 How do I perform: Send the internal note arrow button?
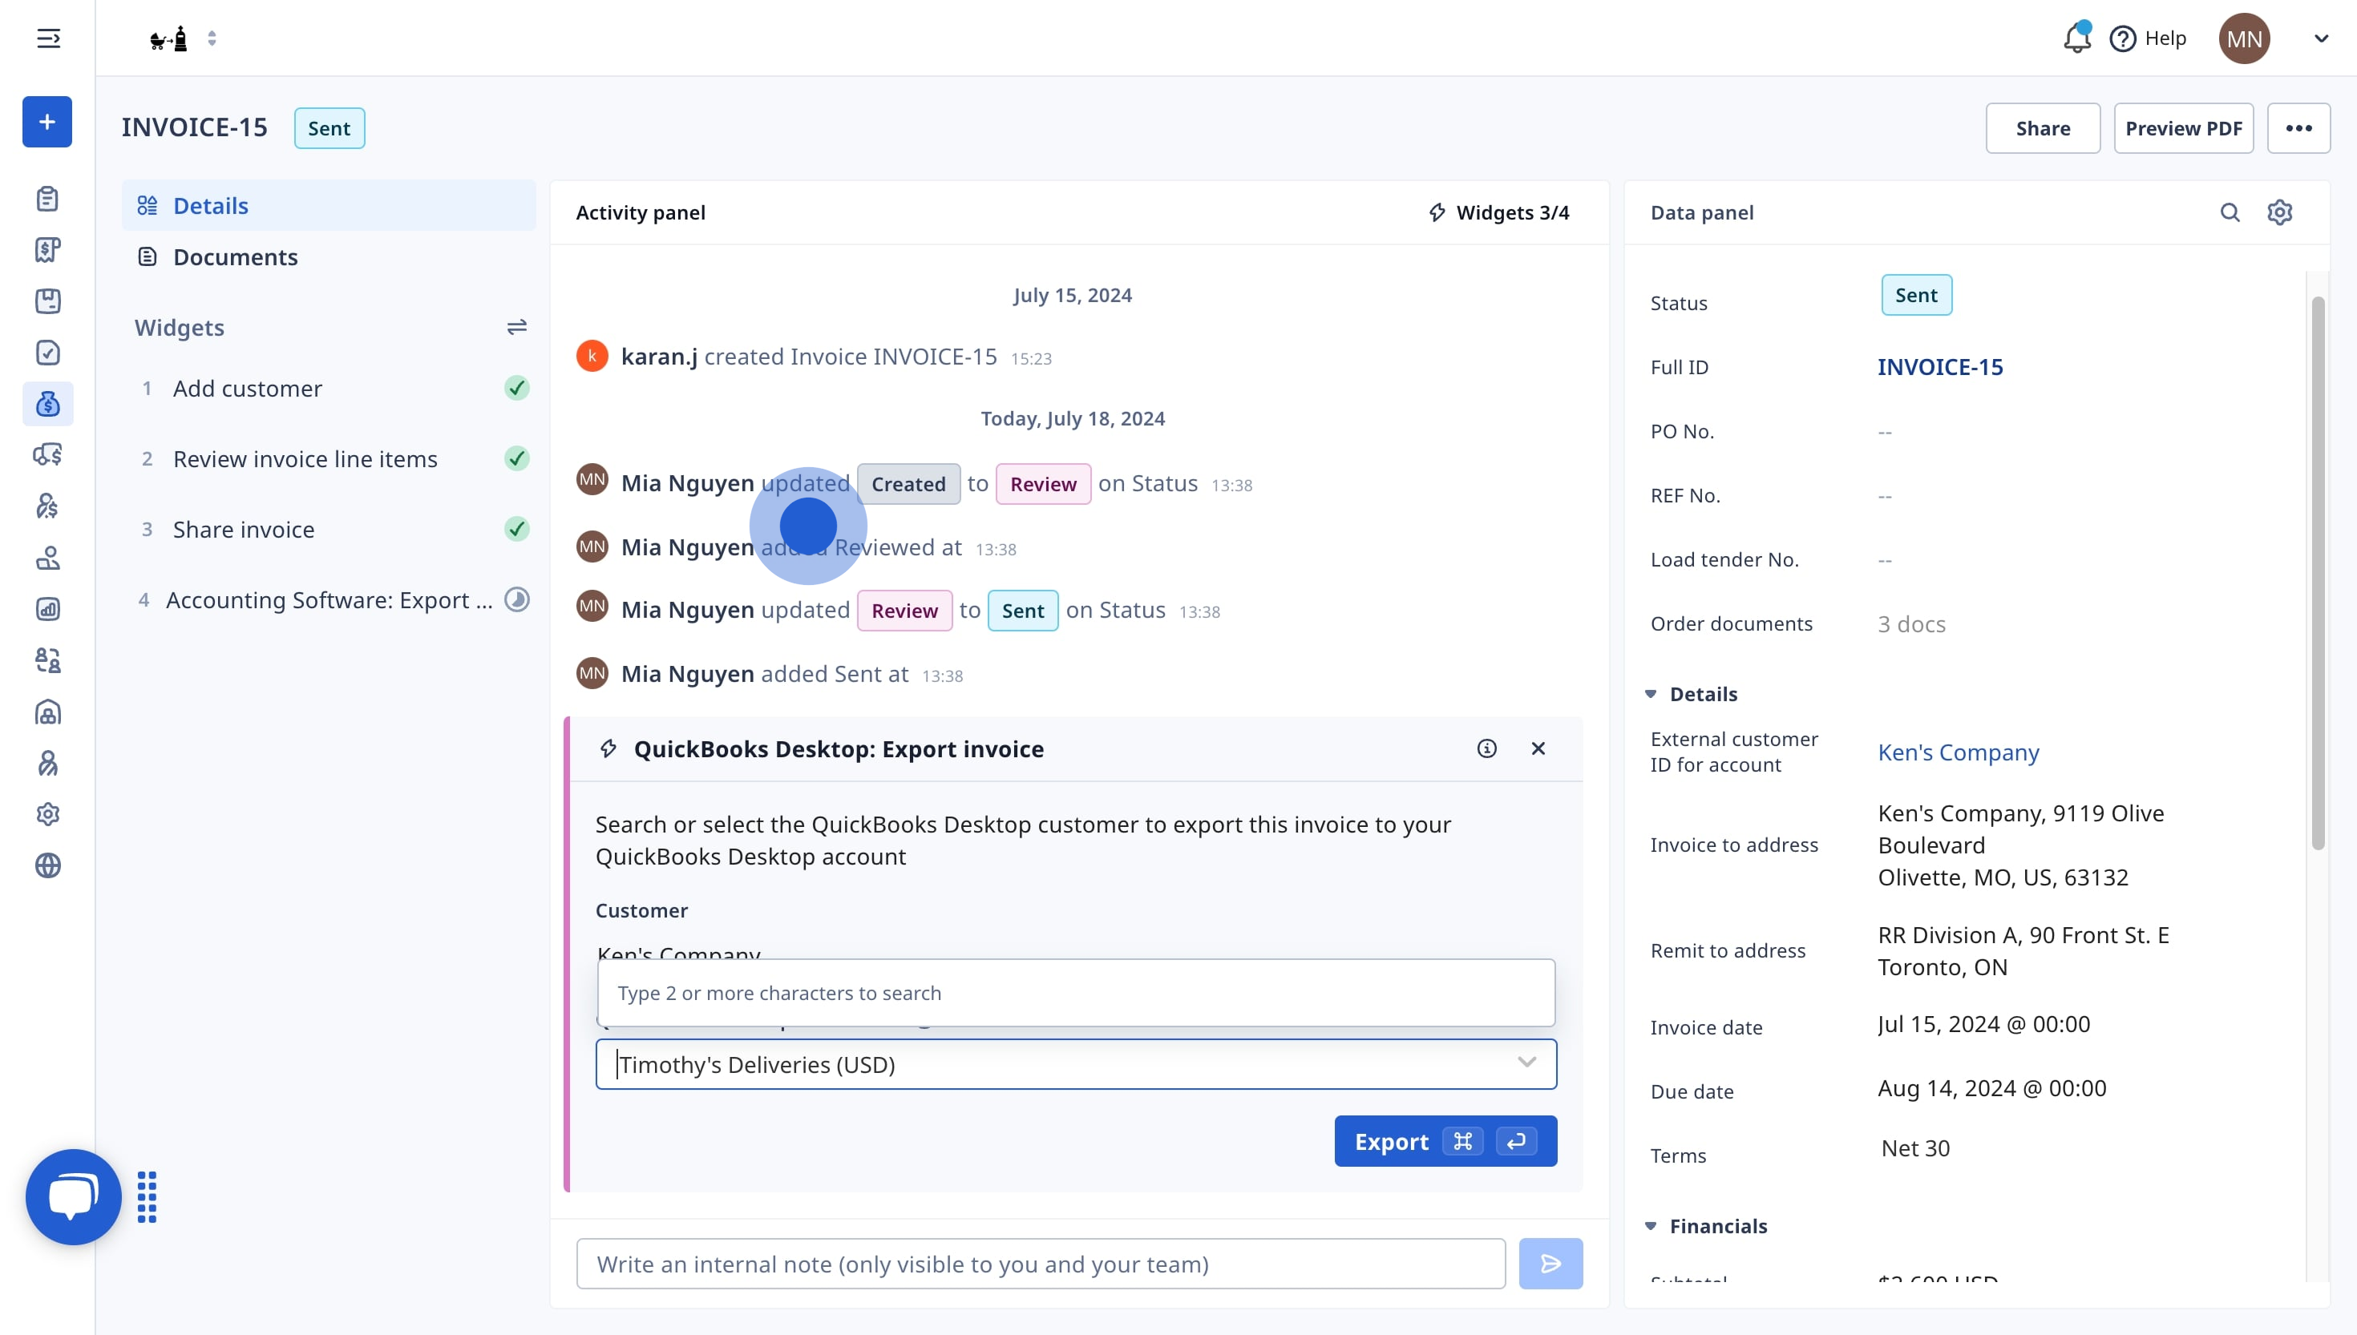pos(1550,1264)
